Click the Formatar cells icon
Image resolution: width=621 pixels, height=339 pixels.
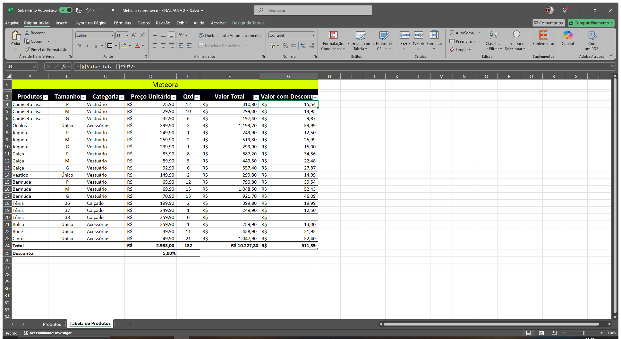click(x=434, y=35)
